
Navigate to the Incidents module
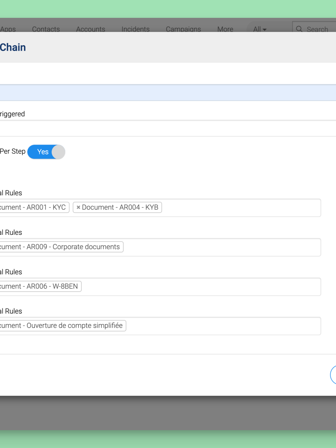coord(135,29)
